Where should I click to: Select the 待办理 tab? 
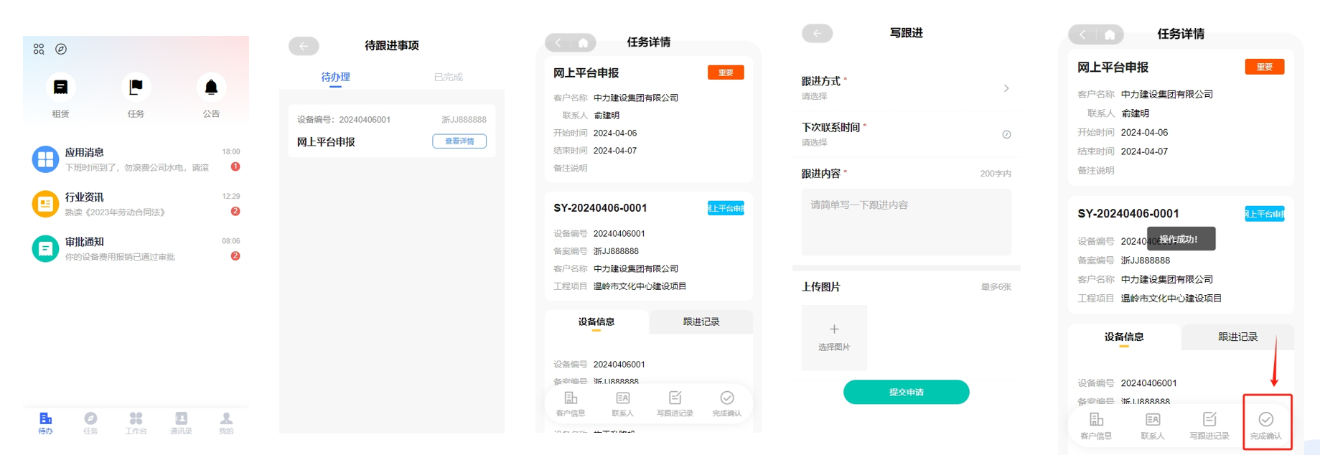tap(335, 77)
